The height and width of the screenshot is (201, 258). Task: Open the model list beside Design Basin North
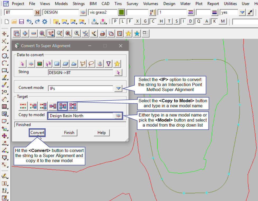118,115
